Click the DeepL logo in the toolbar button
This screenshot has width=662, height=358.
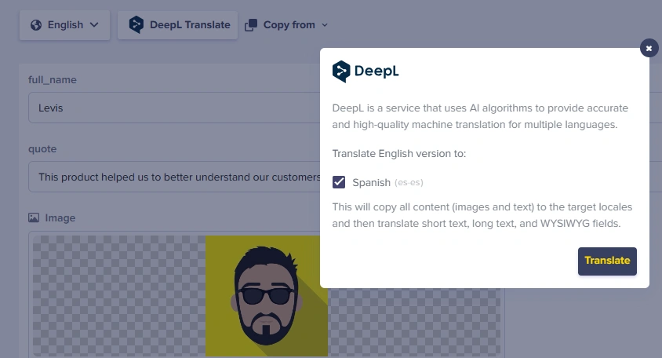[x=136, y=25]
